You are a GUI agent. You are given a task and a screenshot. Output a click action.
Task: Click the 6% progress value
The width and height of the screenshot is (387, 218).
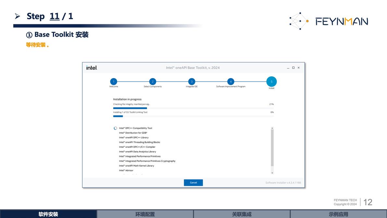click(x=272, y=112)
